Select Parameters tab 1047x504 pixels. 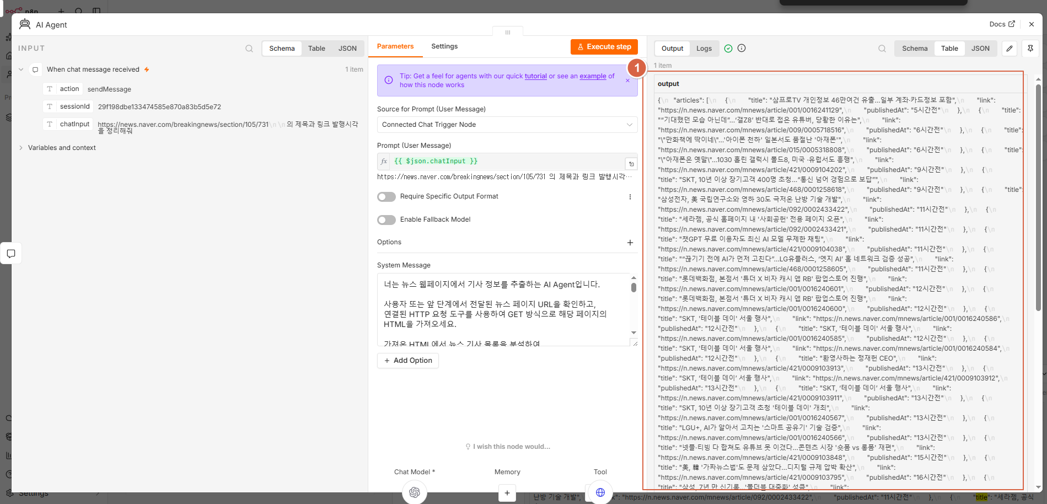tap(395, 46)
